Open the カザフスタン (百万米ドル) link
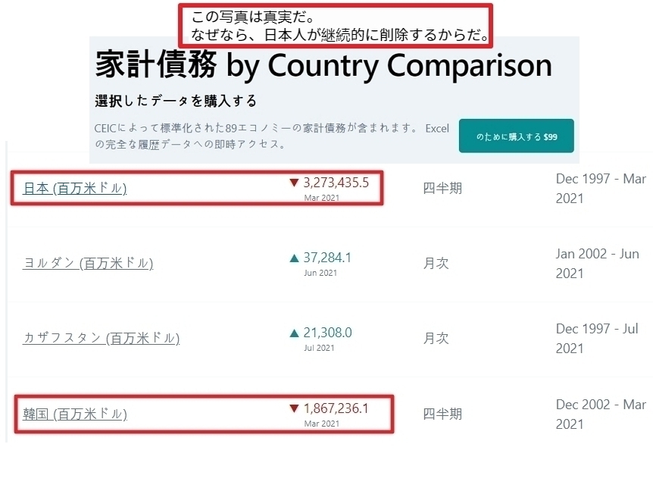 tap(101, 339)
